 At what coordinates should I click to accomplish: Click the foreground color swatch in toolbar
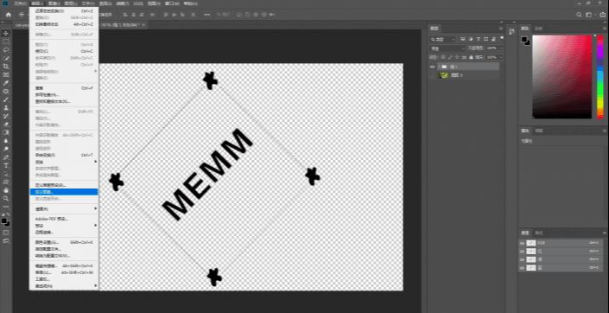click(4, 220)
